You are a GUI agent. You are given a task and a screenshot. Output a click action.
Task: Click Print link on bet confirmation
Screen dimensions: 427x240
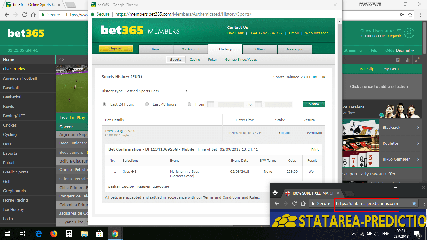point(315,150)
